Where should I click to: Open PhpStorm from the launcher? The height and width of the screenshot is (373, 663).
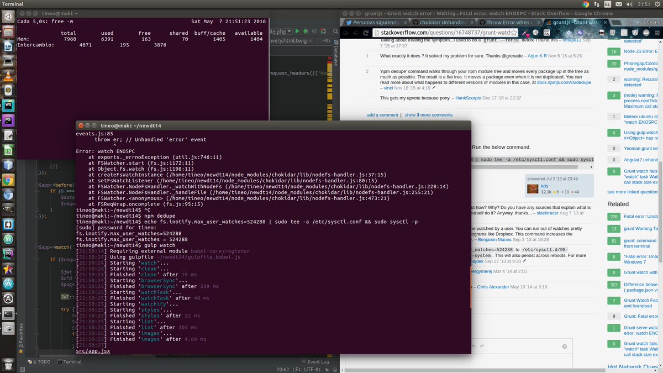pos(8,120)
